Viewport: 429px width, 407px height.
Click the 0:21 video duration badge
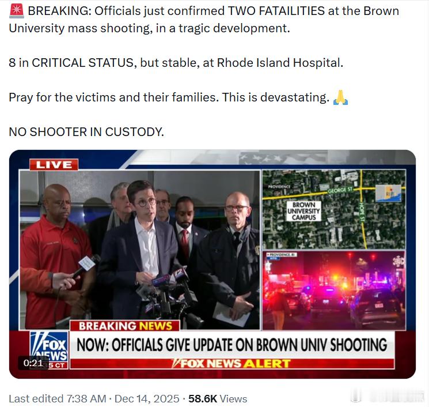coord(33,363)
